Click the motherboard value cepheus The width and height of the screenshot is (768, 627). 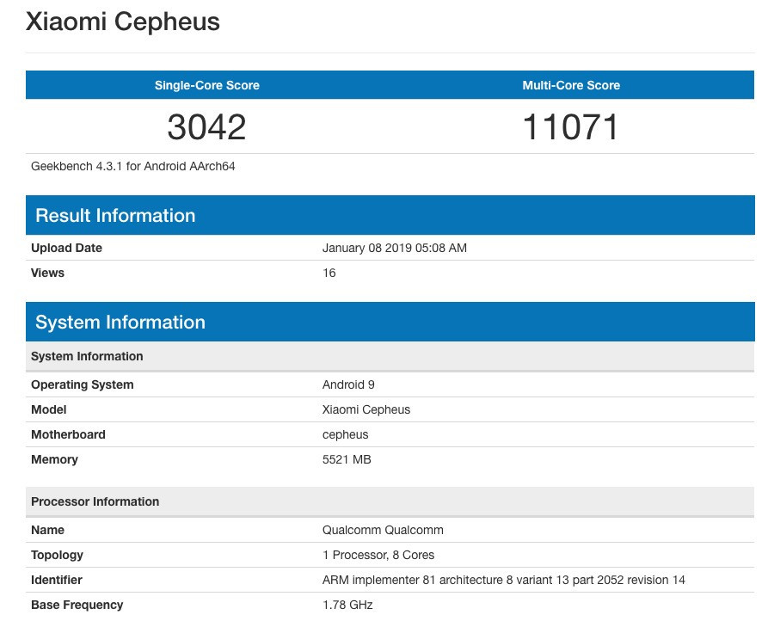(346, 435)
